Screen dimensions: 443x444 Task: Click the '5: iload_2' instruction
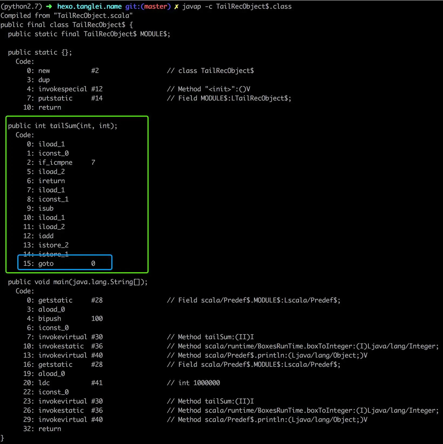pos(46,171)
